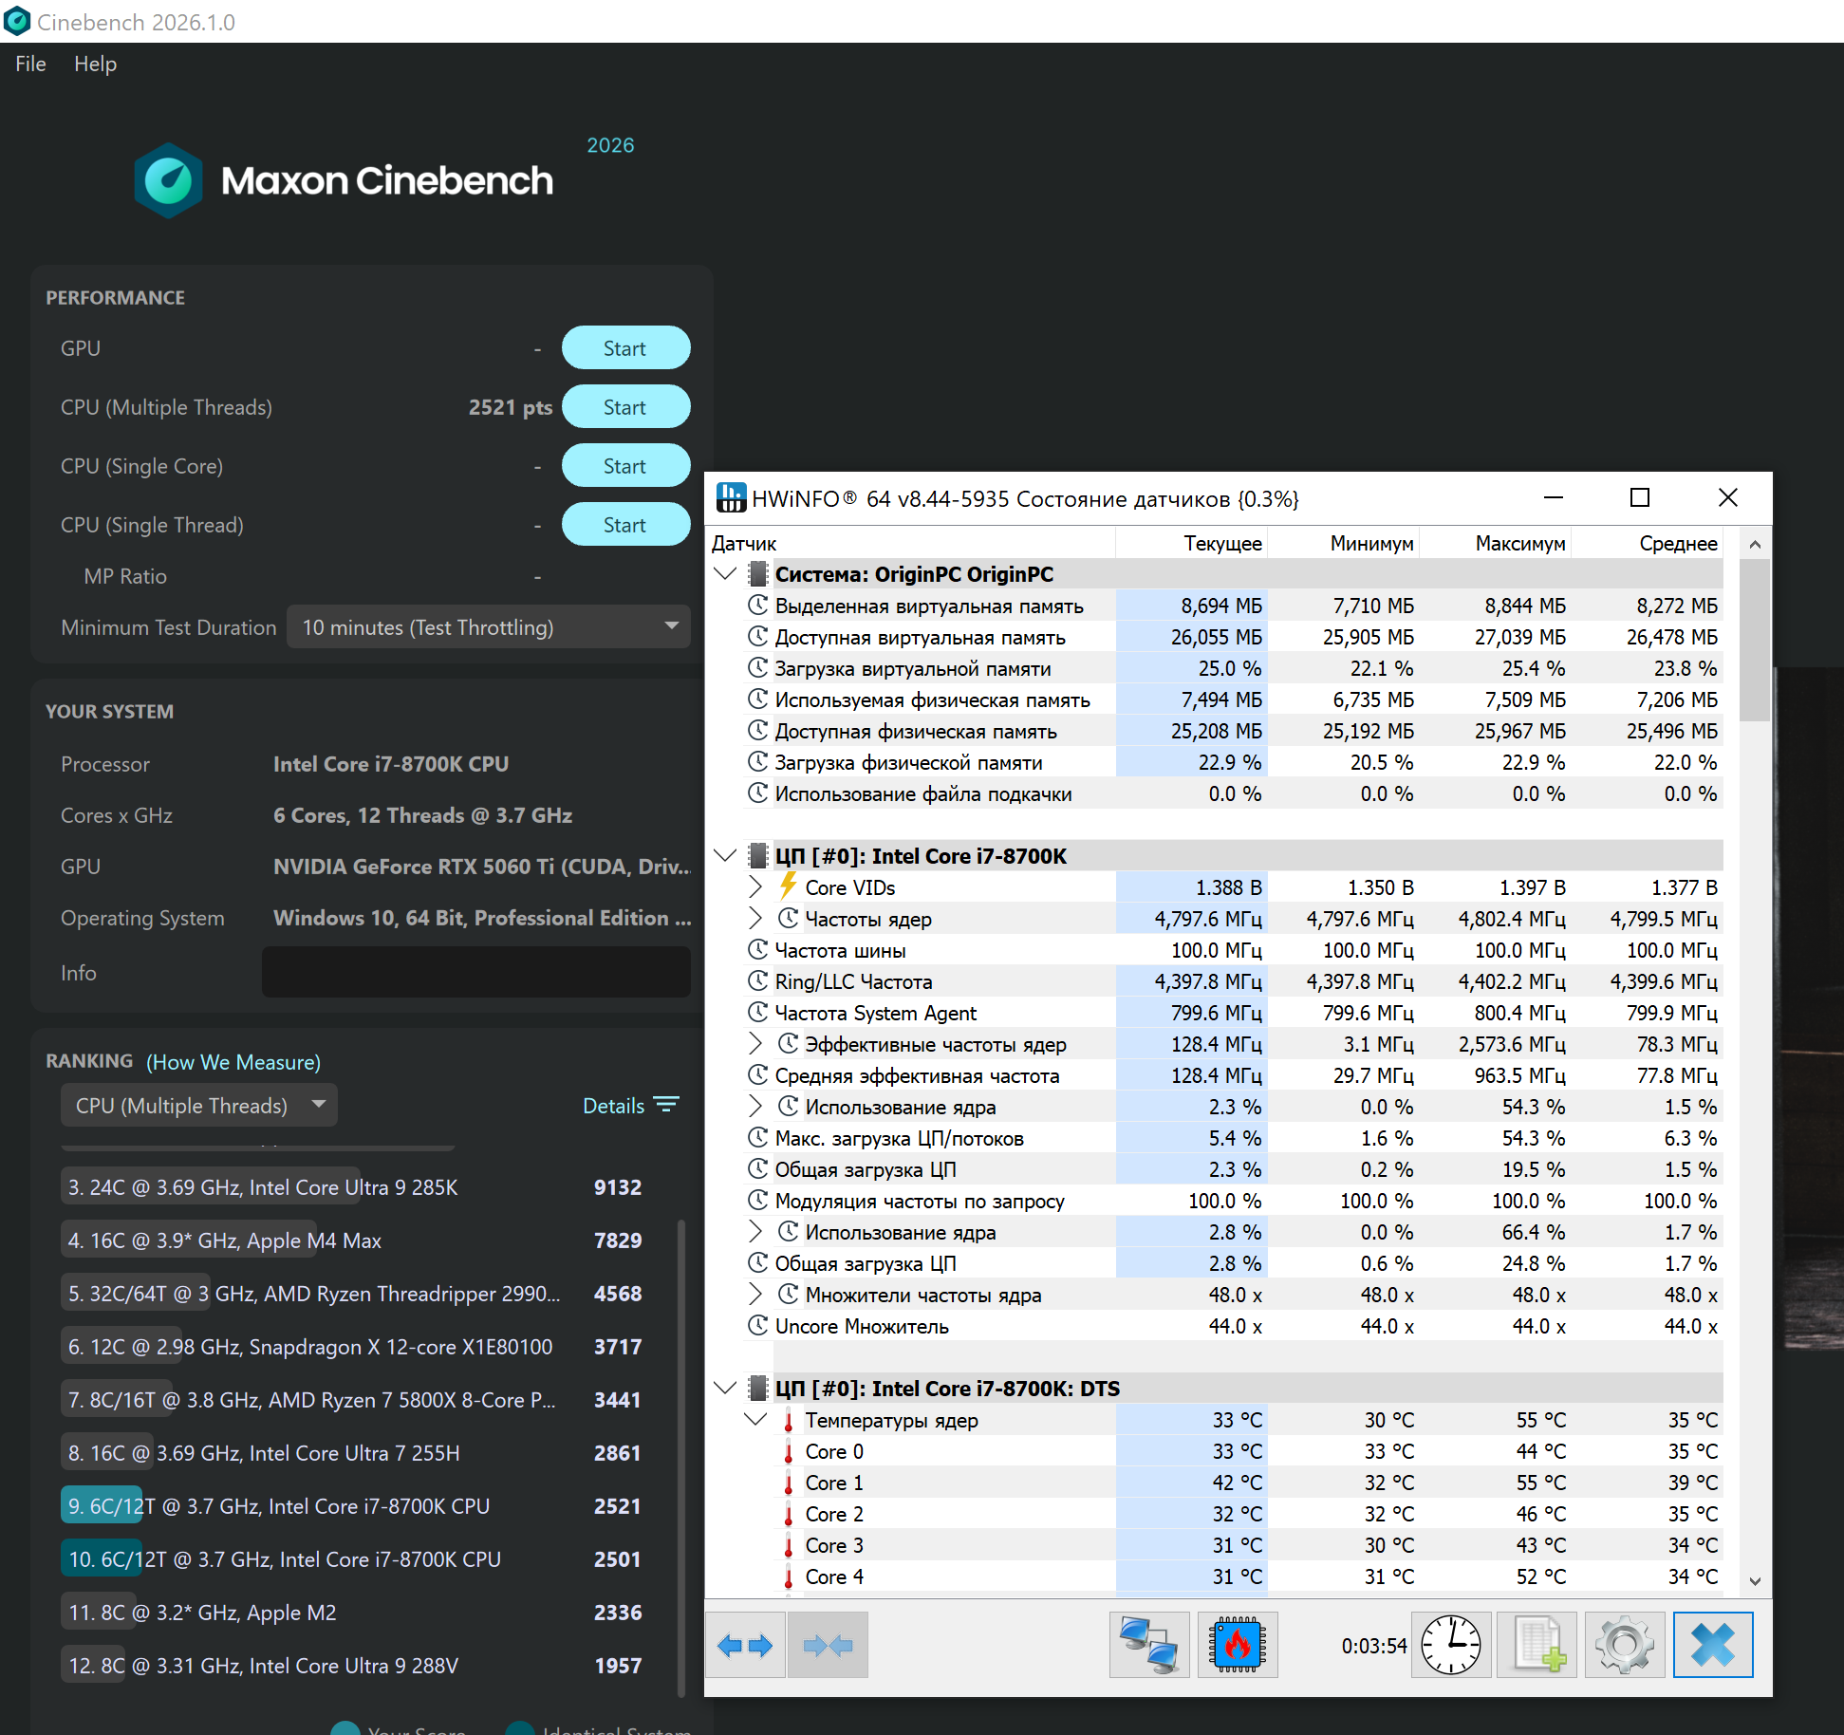The width and height of the screenshot is (1844, 1735).
Task: Click the Uncore Множитель clock icon
Action: (757, 1325)
